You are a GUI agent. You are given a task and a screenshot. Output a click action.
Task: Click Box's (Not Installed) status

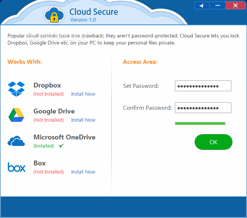[x=49, y=172]
